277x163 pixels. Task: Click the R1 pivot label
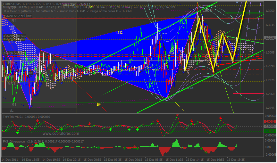click(x=14, y=21)
